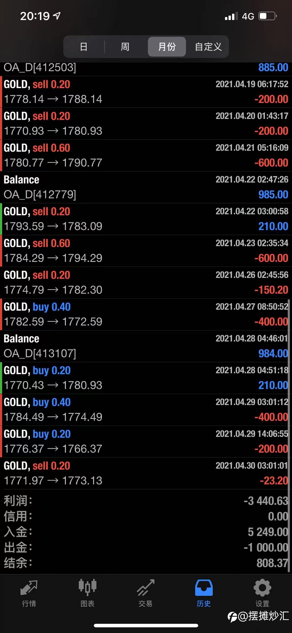Viewport: 292px width, 633px height.
Task: Select Balance entry OA_D[412779]
Action: [146, 187]
